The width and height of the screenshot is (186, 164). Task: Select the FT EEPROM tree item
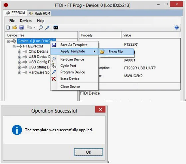pyautogui.click(x=33, y=46)
